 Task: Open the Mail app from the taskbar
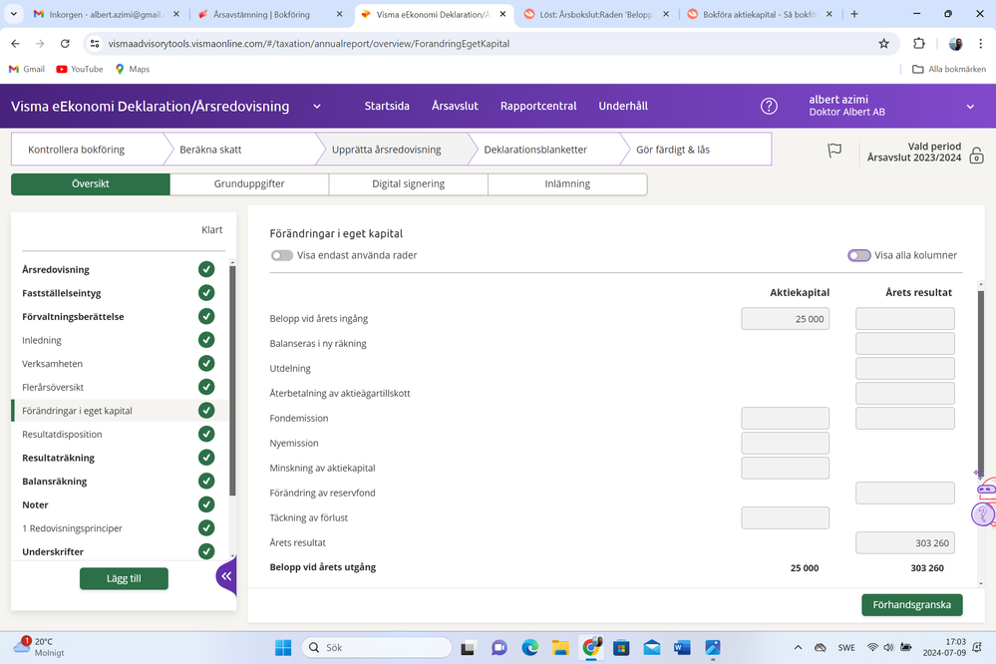coord(652,647)
